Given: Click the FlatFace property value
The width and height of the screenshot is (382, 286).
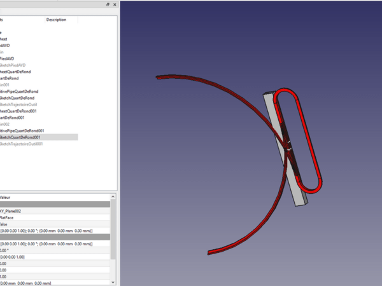Looking at the screenshot, I should coord(8,217).
